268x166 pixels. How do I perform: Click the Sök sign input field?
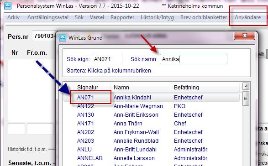(107, 59)
